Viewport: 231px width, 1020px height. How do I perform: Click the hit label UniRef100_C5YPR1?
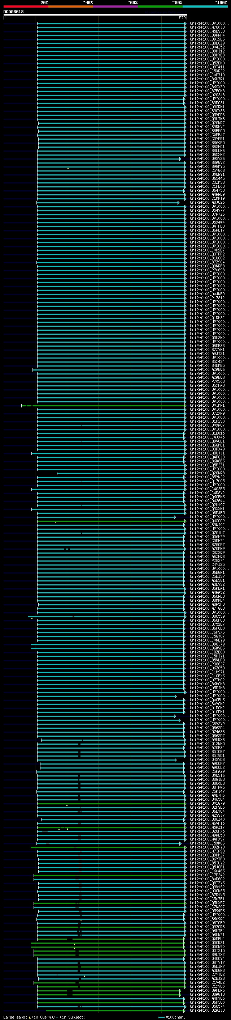click(207, 139)
